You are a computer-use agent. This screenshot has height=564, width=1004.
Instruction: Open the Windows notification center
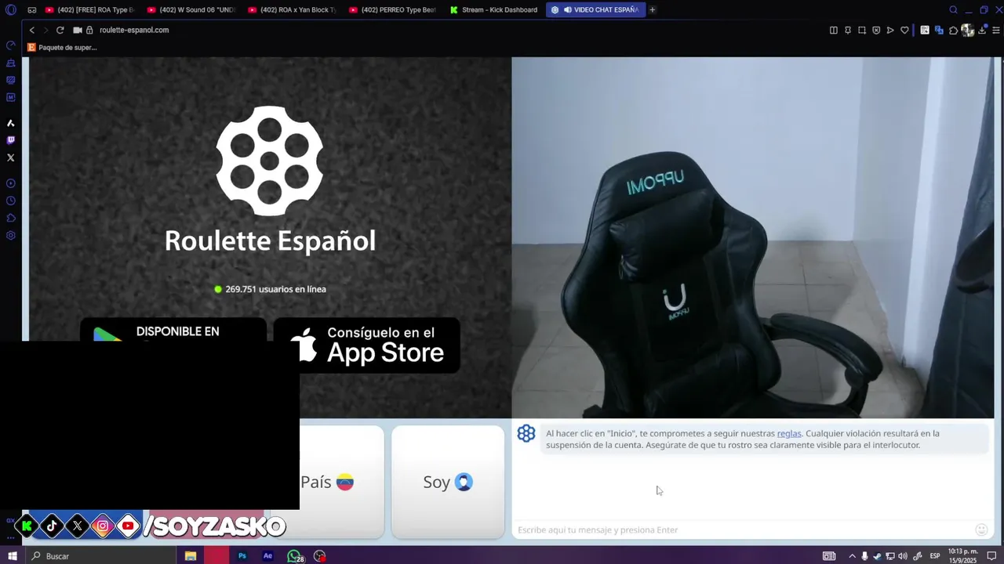(991, 556)
